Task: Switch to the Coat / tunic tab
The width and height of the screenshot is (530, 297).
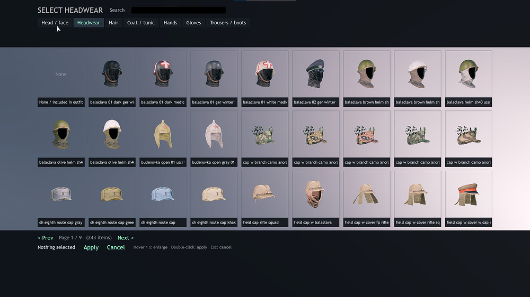Action: pos(140,23)
